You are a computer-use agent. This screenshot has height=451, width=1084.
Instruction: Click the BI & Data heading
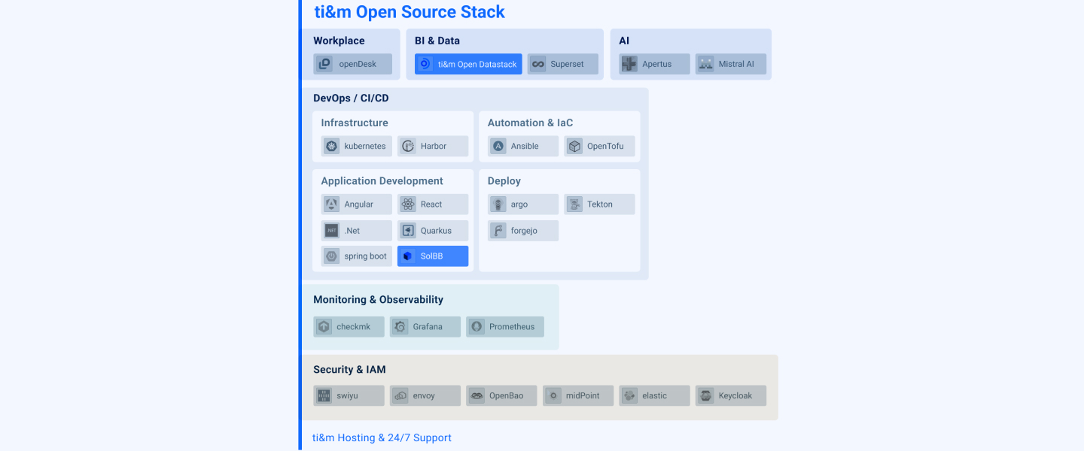coord(437,41)
